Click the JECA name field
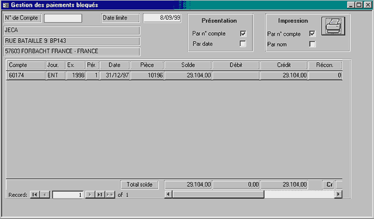The height and width of the screenshot is (219, 374). (72, 30)
